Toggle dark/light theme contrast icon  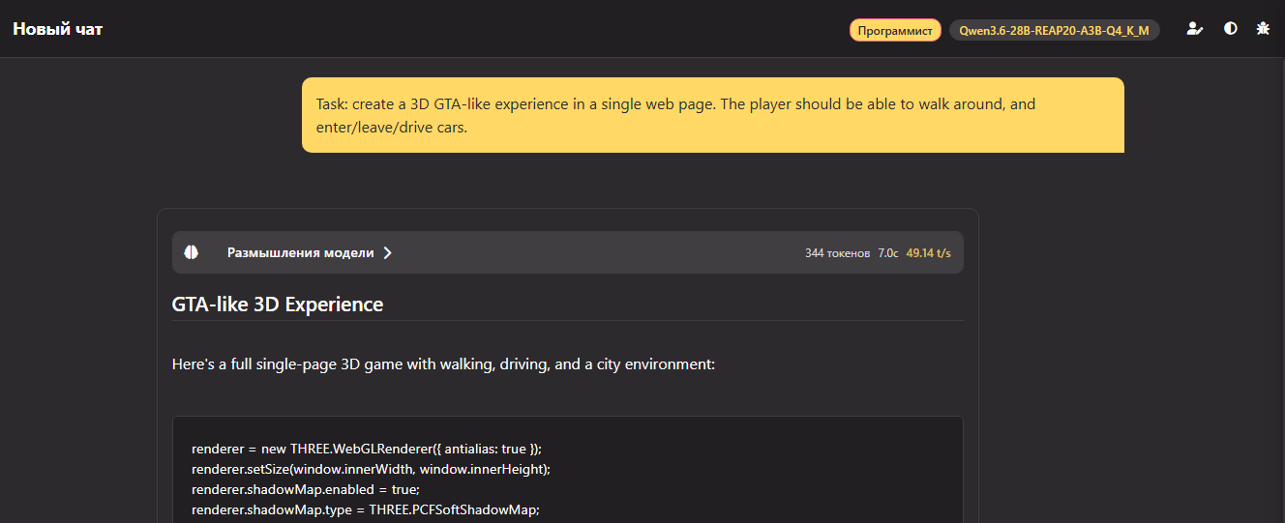pyautogui.click(x=1230, y=29)
